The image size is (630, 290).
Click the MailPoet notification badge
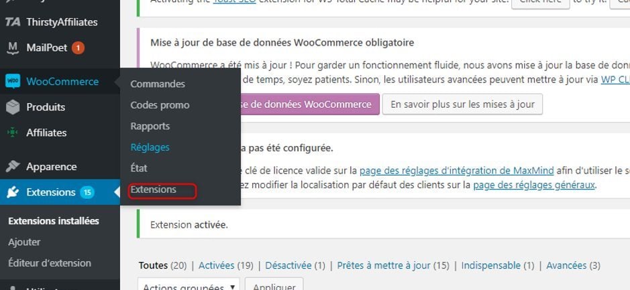click(x=78, y=48)
